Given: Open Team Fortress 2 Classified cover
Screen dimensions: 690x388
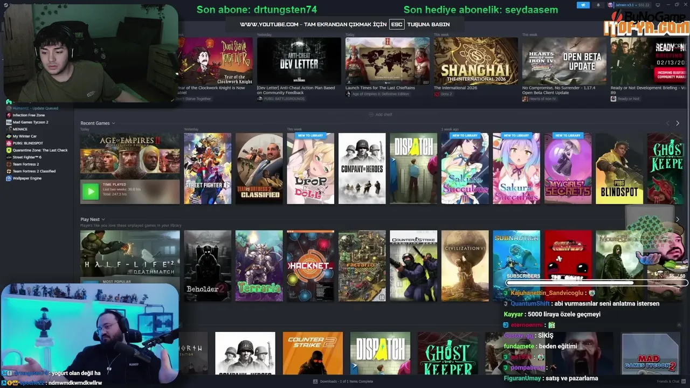Looking at the screenshot, I should point(259,169).
